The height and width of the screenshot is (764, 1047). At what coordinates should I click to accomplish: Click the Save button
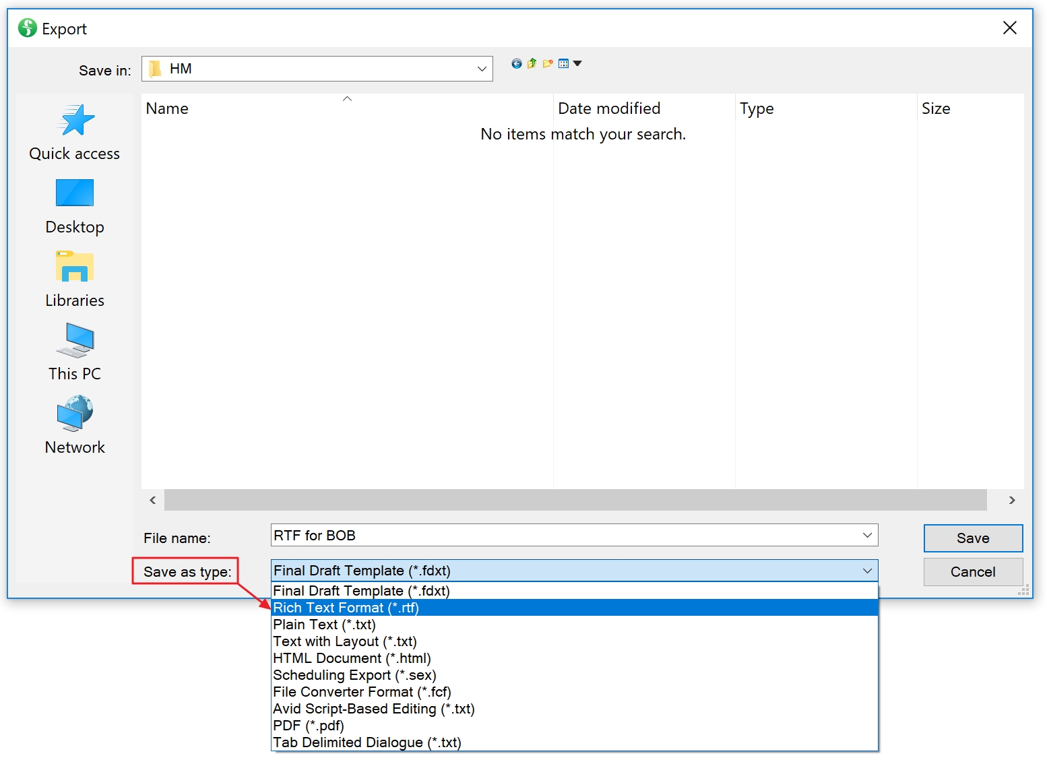coord(973,538)
